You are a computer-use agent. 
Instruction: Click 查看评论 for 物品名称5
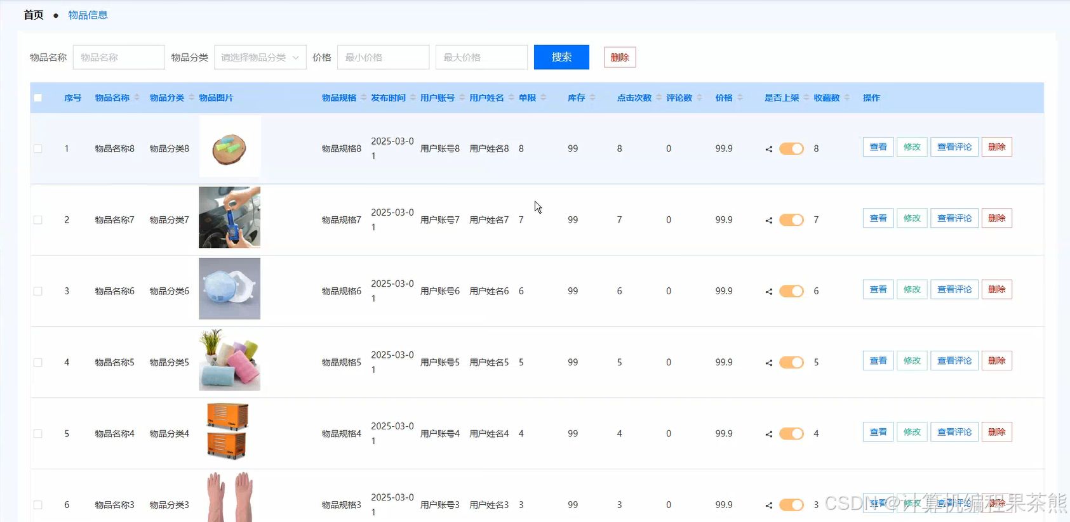(x=954, y=361)
